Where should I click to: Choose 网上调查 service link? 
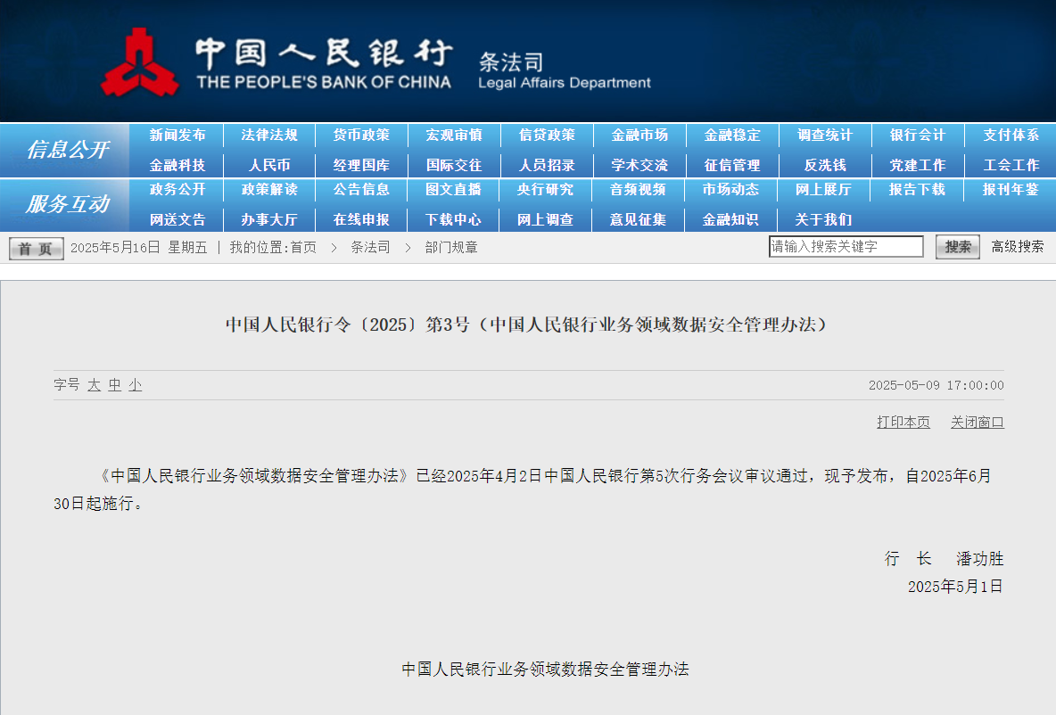pos(546,220)
